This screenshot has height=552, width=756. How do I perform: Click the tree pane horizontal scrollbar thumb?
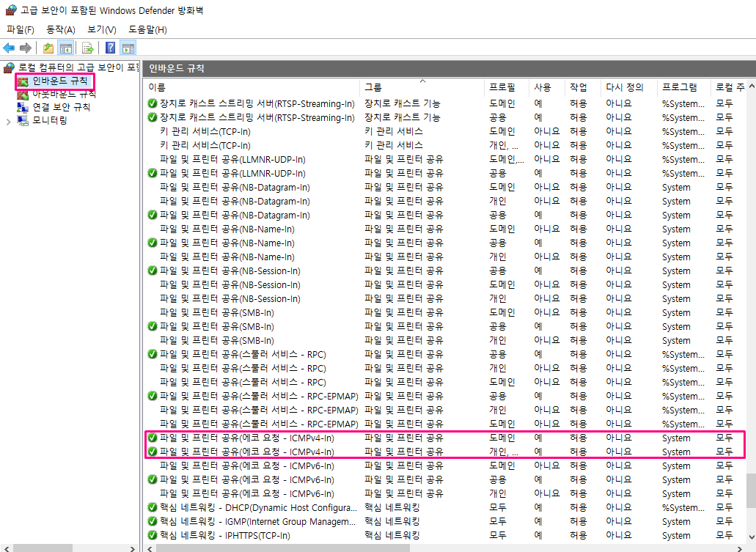(x=43, y=548)
